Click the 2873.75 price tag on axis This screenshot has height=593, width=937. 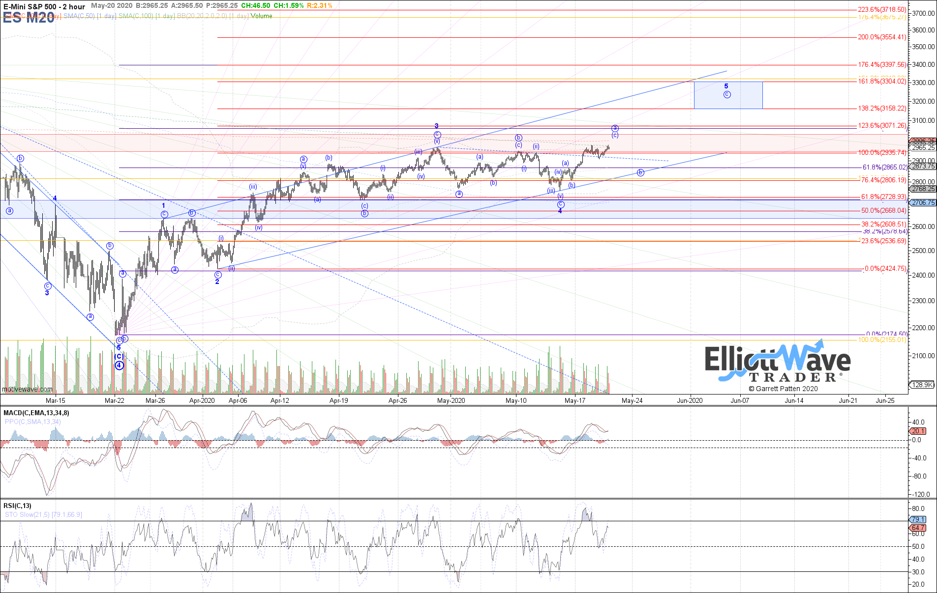(923, 166)
